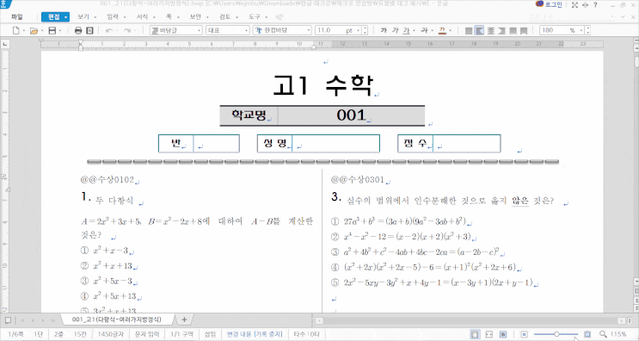Screen dimensions: 639x341
Task: Click the horizontal scrollbar at bottom
Action: point(473,320)
